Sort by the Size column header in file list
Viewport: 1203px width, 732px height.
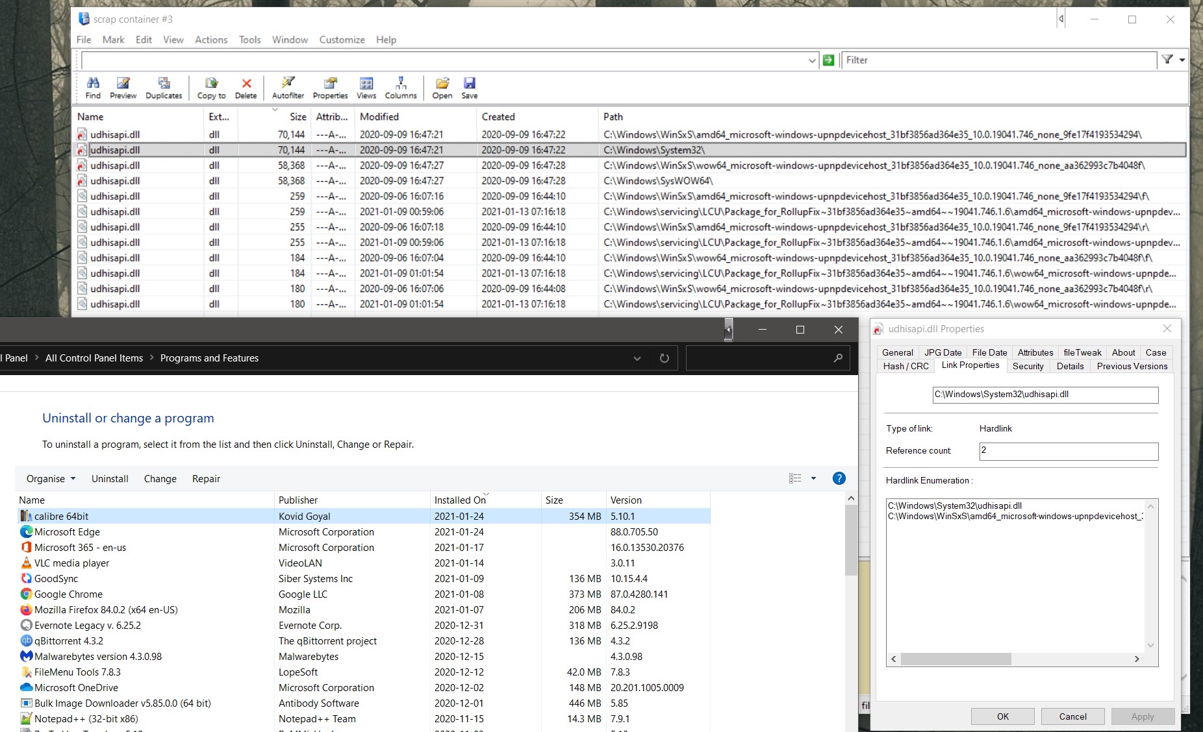(x=273, y=117)
